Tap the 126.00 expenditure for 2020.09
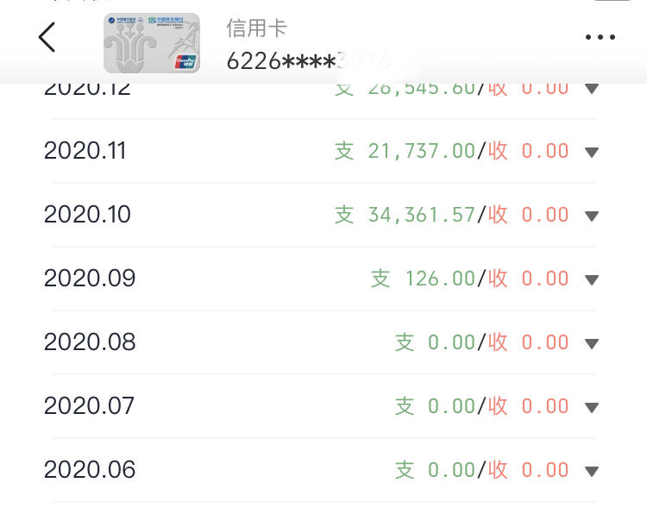The image size is (647, 514). tap(440, 279)
